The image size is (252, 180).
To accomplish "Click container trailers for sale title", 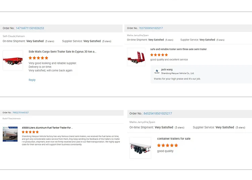I will (x=174, y=139).
